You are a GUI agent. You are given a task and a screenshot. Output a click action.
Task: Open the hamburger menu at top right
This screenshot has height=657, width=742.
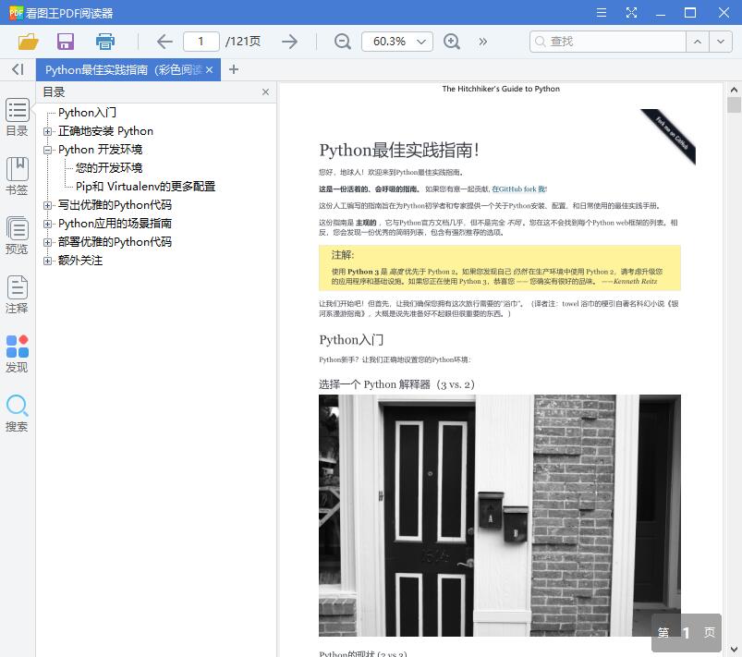click(x=602, y=13)
